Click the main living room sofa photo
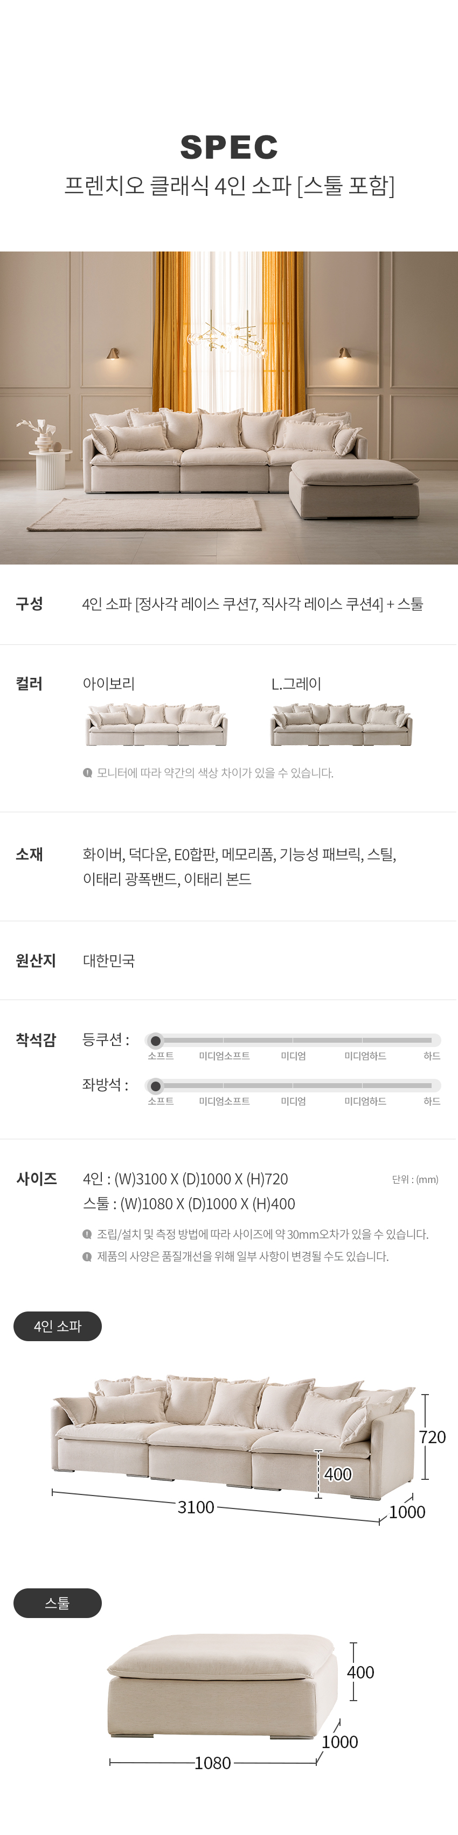458x1835 pixels. click(x=229, y=407)
